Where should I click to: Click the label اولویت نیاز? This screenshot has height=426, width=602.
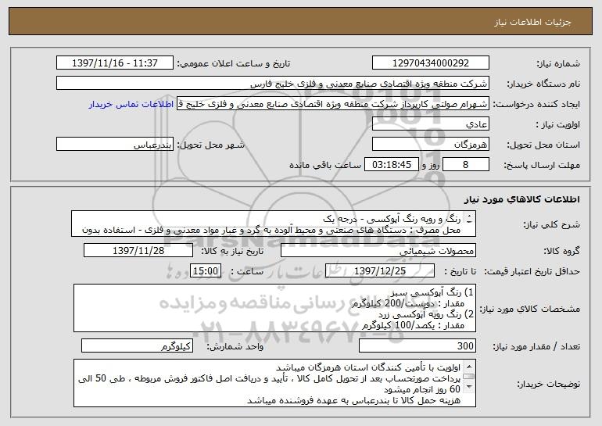[558, 124]
